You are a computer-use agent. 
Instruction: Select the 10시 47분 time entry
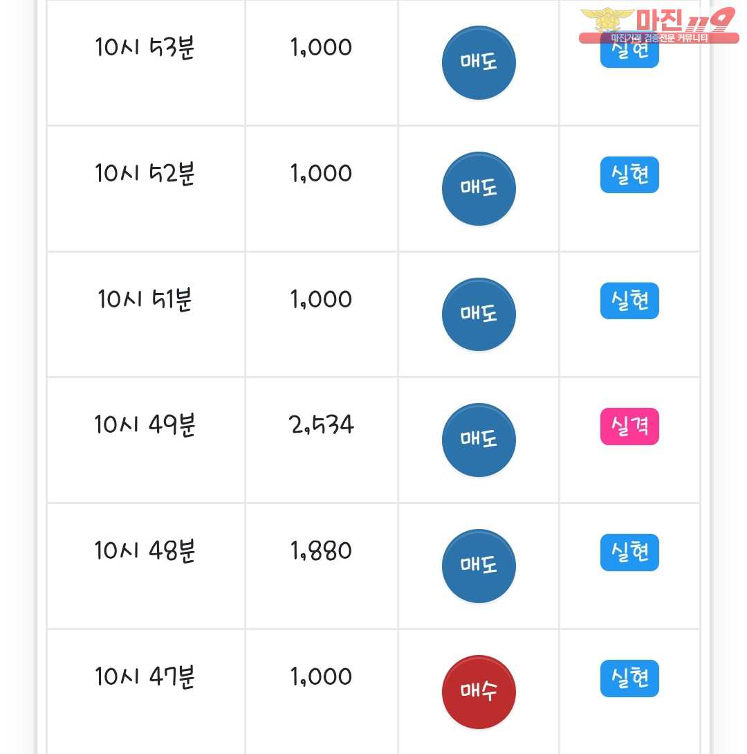(145, 676)
